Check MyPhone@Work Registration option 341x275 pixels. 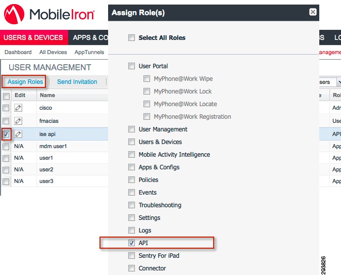(x=147, y=116)
